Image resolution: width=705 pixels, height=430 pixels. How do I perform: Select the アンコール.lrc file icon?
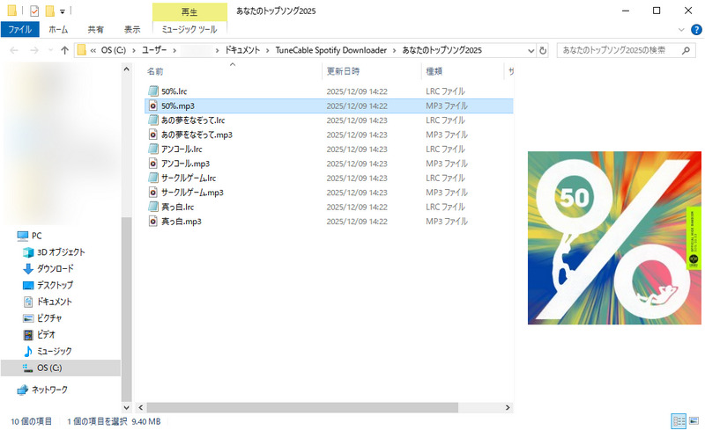click(x=153, y=149)
